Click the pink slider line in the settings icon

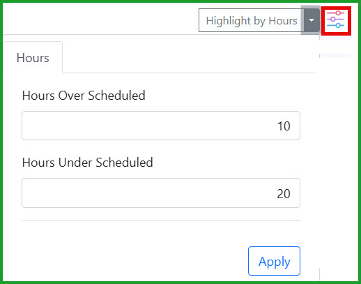[335, 13]
